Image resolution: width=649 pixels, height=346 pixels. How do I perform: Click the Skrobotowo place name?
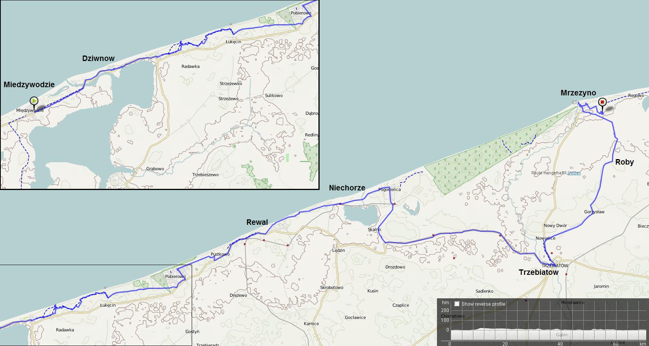[x=332, y=287]
